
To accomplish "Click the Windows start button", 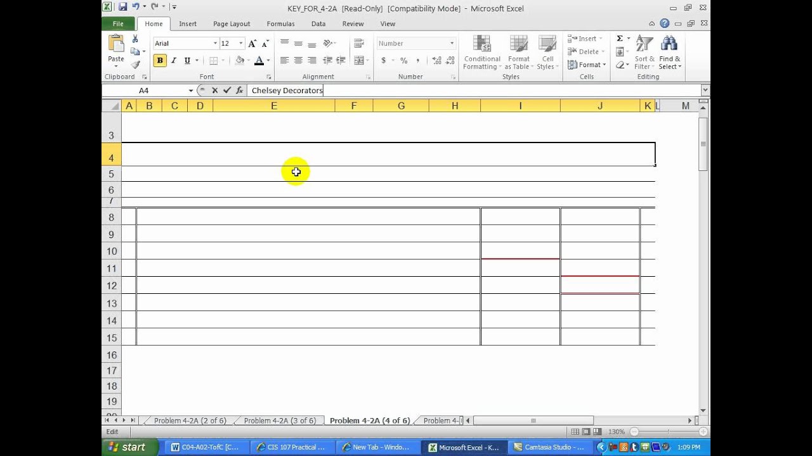I will [127, 447].
